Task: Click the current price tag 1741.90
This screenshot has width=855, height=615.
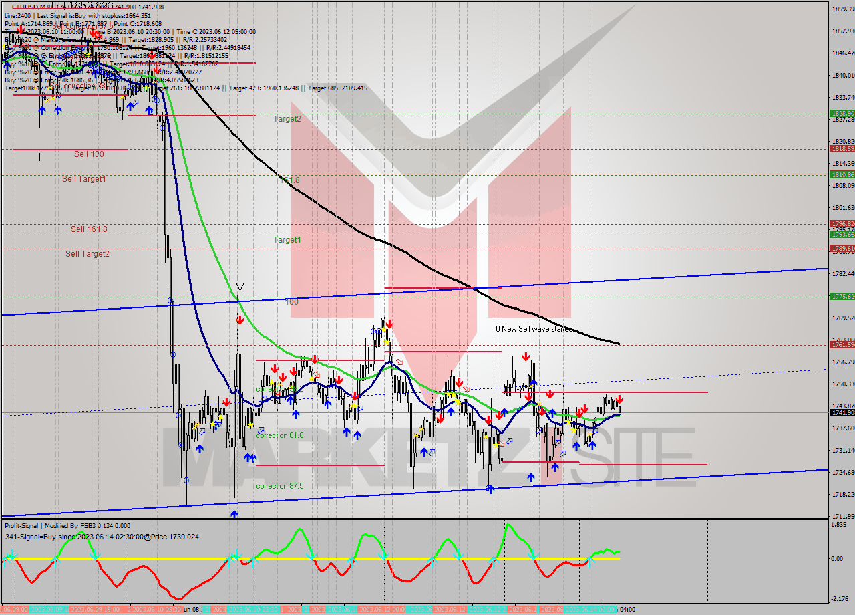Action: tap(842, 413)
